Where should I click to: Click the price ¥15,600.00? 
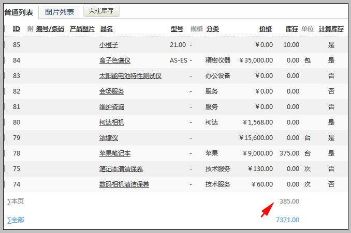click(x=256, y=138)
